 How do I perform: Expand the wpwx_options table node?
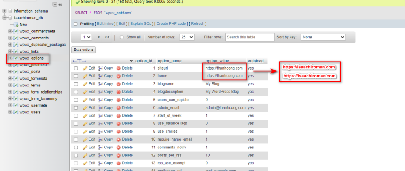[10, 58]
